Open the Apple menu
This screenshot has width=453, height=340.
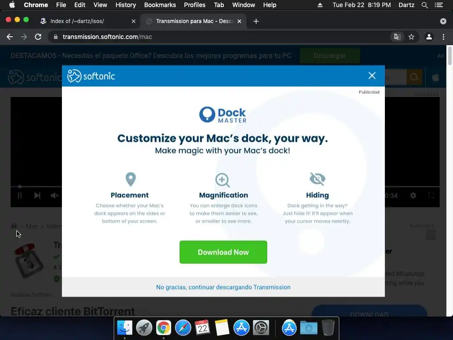[x=12, y=5]
